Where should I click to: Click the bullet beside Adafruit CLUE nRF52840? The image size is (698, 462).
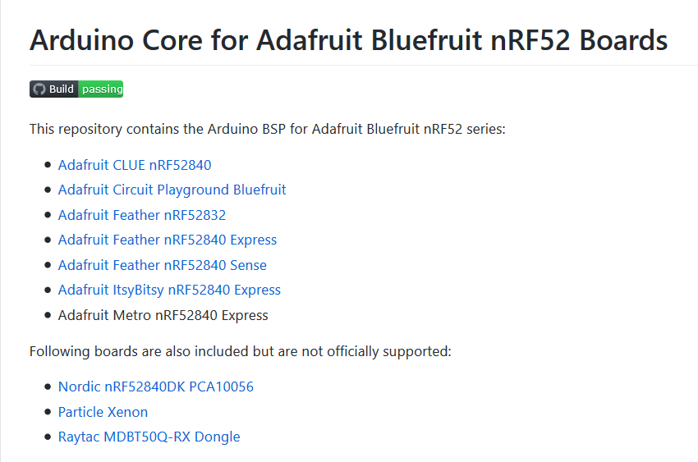tap(48, 166)
